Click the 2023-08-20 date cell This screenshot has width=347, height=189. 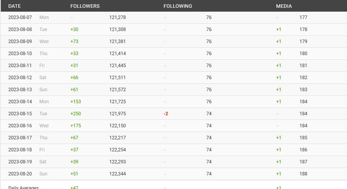click(20, 174)
